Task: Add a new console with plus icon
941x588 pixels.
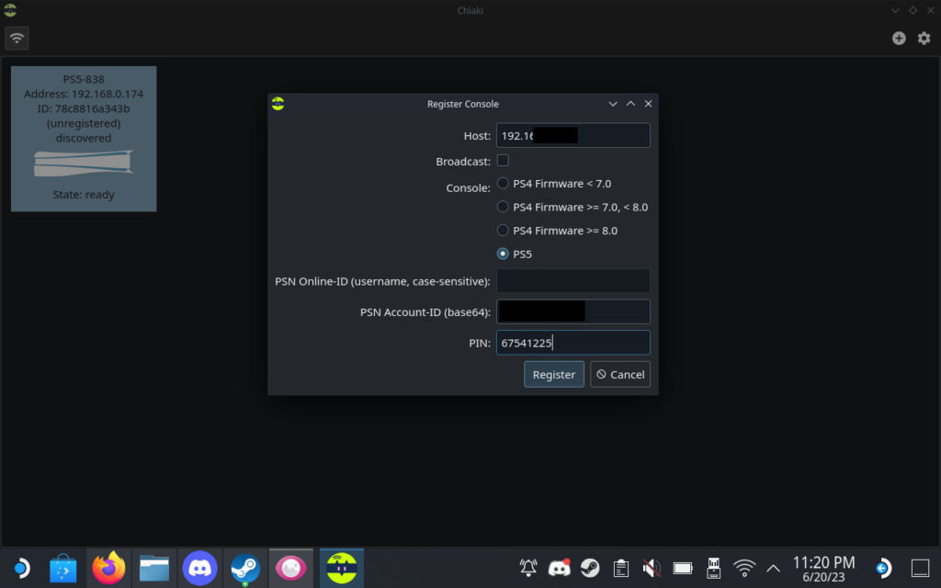Action: (899, 39)
